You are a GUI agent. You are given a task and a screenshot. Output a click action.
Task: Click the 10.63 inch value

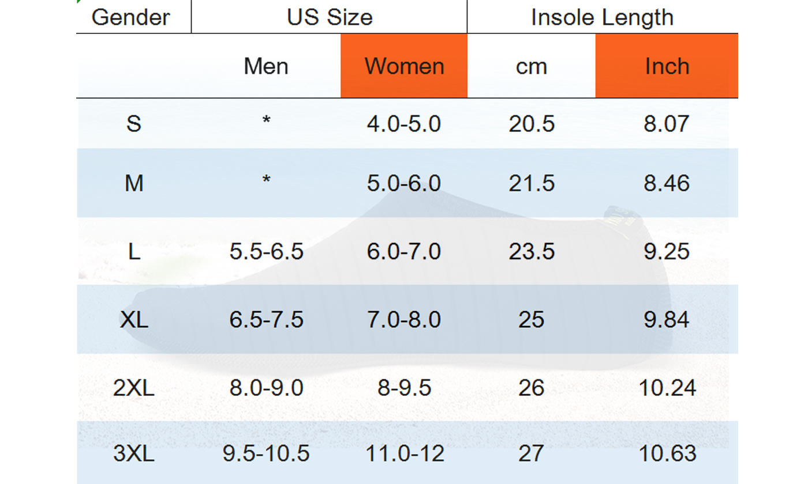[667, 453]
